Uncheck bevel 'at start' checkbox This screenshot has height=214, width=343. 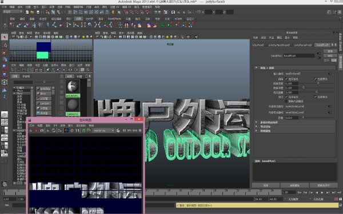click(x=286, y=79)
